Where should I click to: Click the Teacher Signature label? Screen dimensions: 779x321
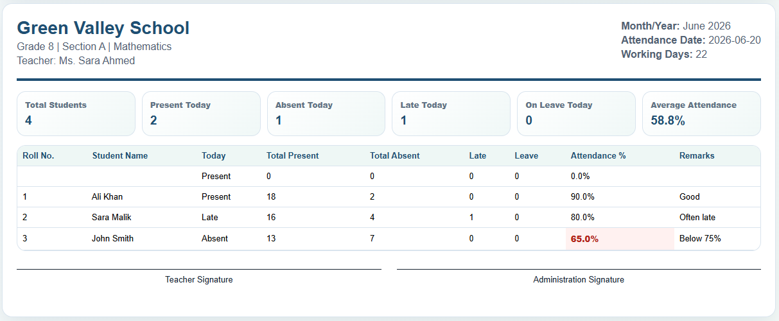(199, 280)
